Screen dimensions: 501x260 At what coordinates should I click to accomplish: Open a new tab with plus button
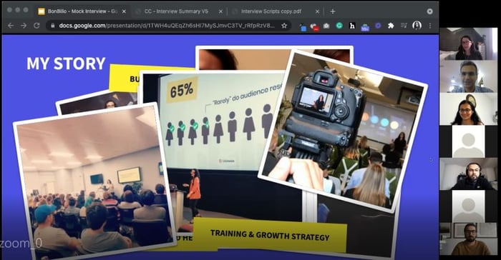point(333,11)
